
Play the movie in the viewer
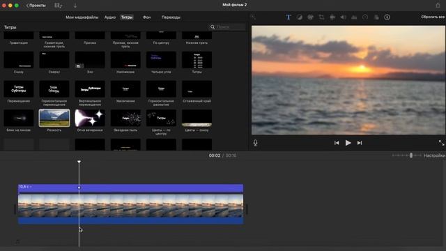(x=348, y=143)
